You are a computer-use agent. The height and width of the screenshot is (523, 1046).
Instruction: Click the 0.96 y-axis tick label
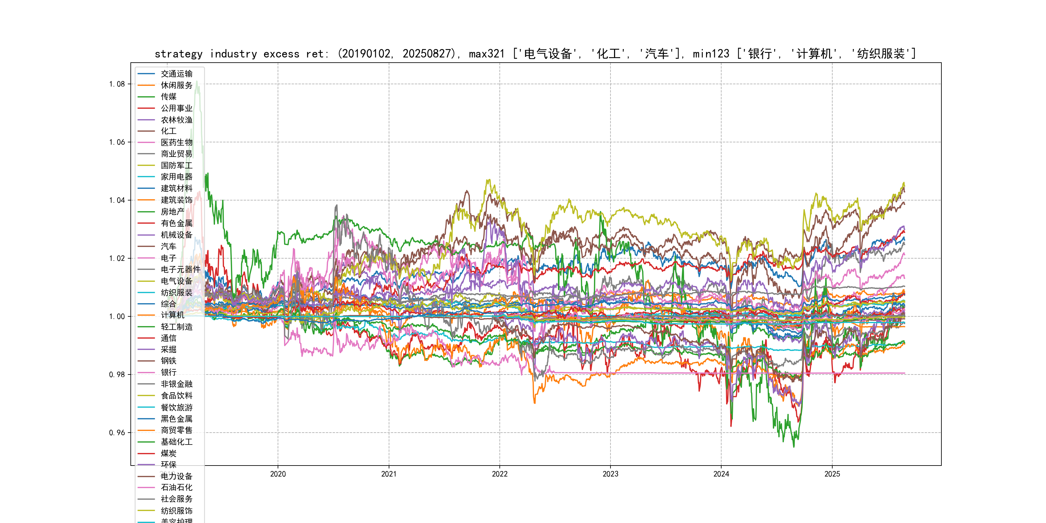(117, 433)
